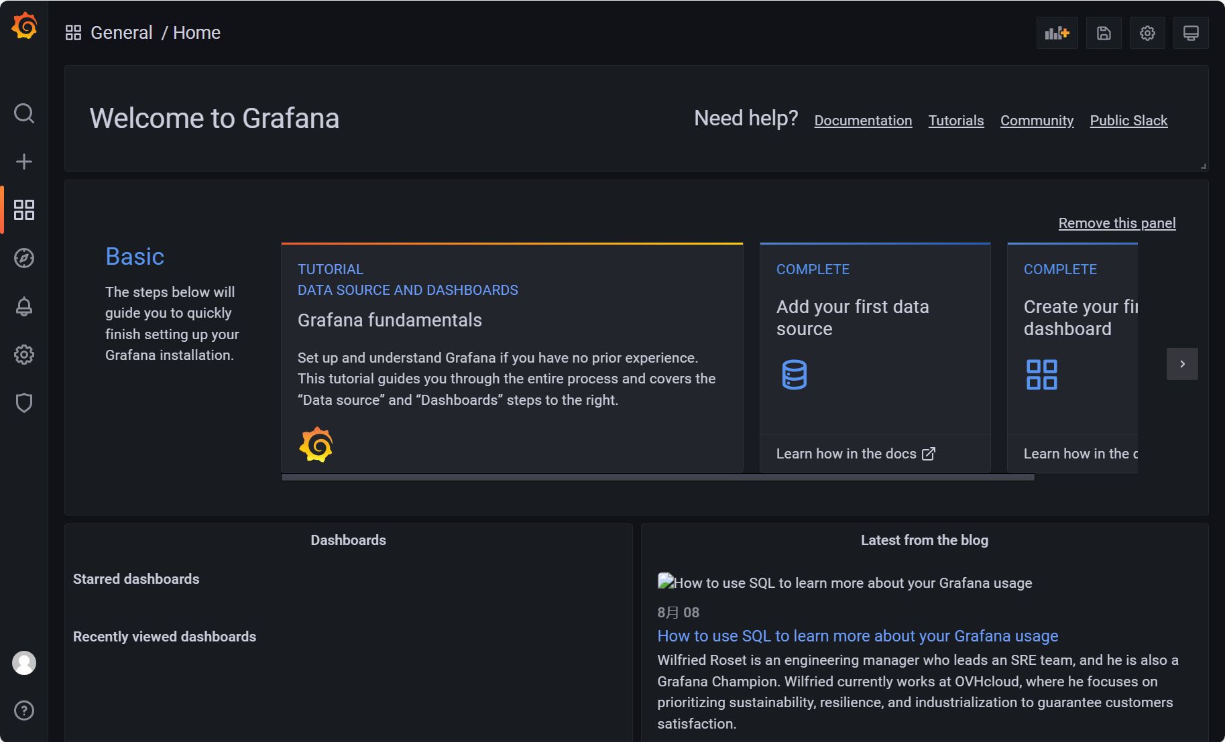This screenshot has height=742, width=1225.
Task: Click the Starred dashboards heading
Action: tap(136, 579)
